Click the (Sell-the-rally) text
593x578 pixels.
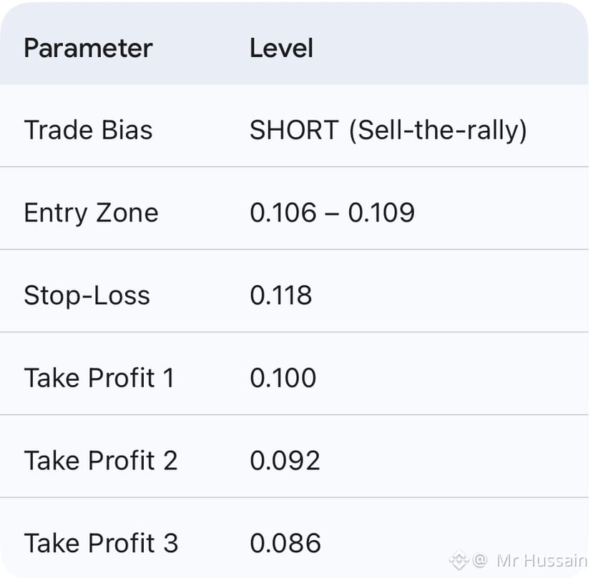(438, 130)
